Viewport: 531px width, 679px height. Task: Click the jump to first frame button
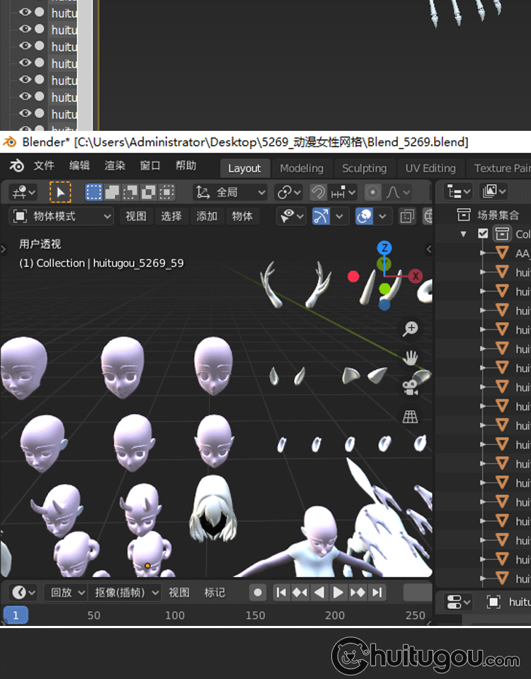pyautogui.click(x=281, y=593)
